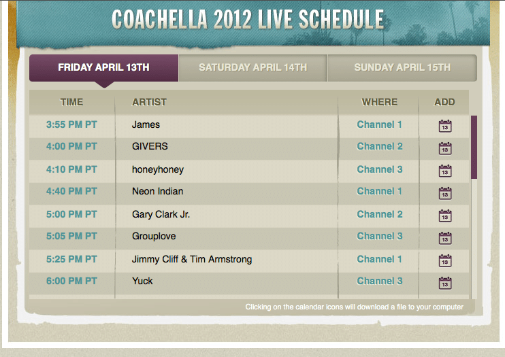Click the purple schedule scrollbar thumb
Screen dimensions: 505x357
pyautogui.click(x=474, y=147)
